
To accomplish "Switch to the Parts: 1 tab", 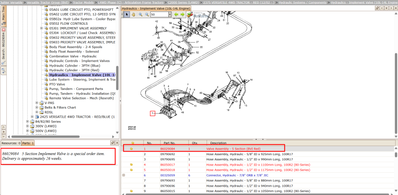I will pos(28,143).
